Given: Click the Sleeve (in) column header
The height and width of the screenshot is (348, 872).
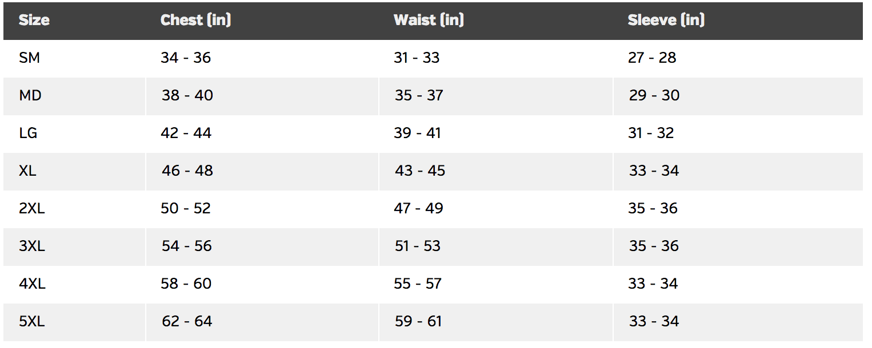Looking at the screenshot, I should coord(666,21).
